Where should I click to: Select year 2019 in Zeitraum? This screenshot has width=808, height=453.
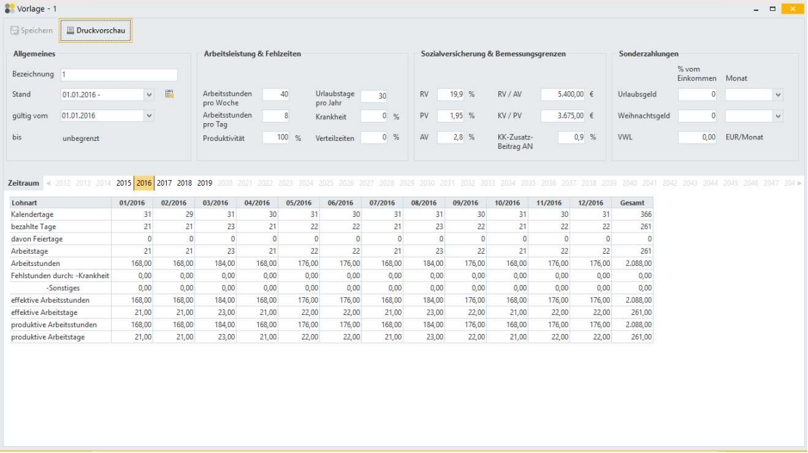205,183
